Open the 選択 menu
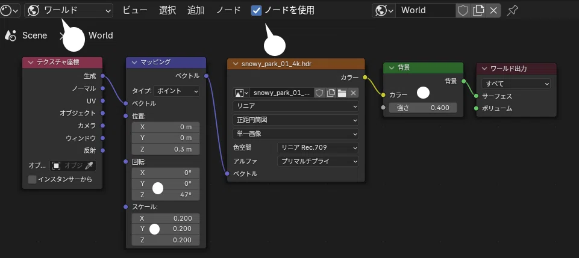Screen dimensions: 579x258 point(167,10)
